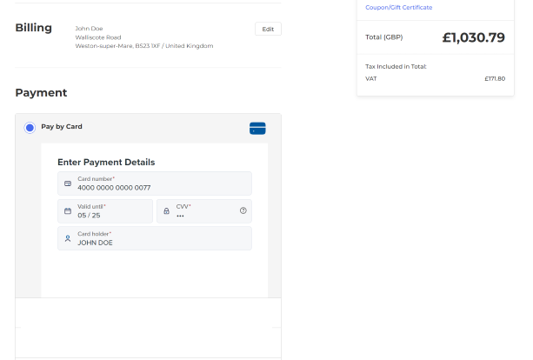Click the Pay by Card label text

62,127
